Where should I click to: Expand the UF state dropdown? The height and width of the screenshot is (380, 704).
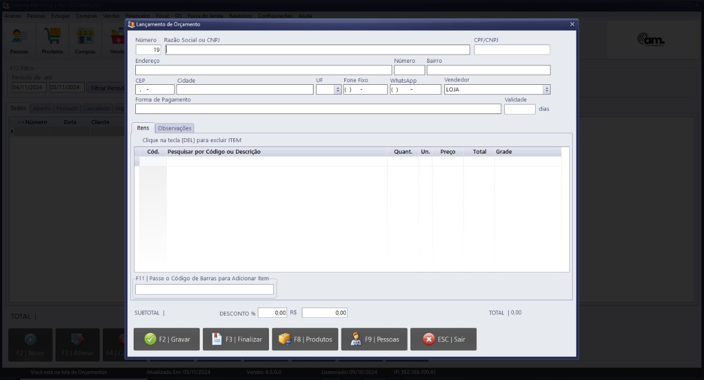(x=337, y=89)
